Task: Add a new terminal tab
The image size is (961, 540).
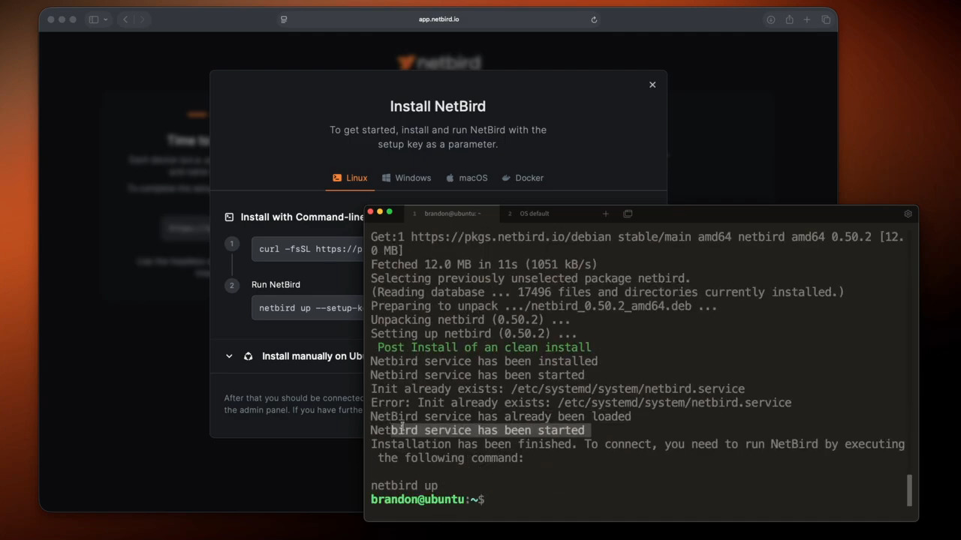Action: click(x=606, y=214)
